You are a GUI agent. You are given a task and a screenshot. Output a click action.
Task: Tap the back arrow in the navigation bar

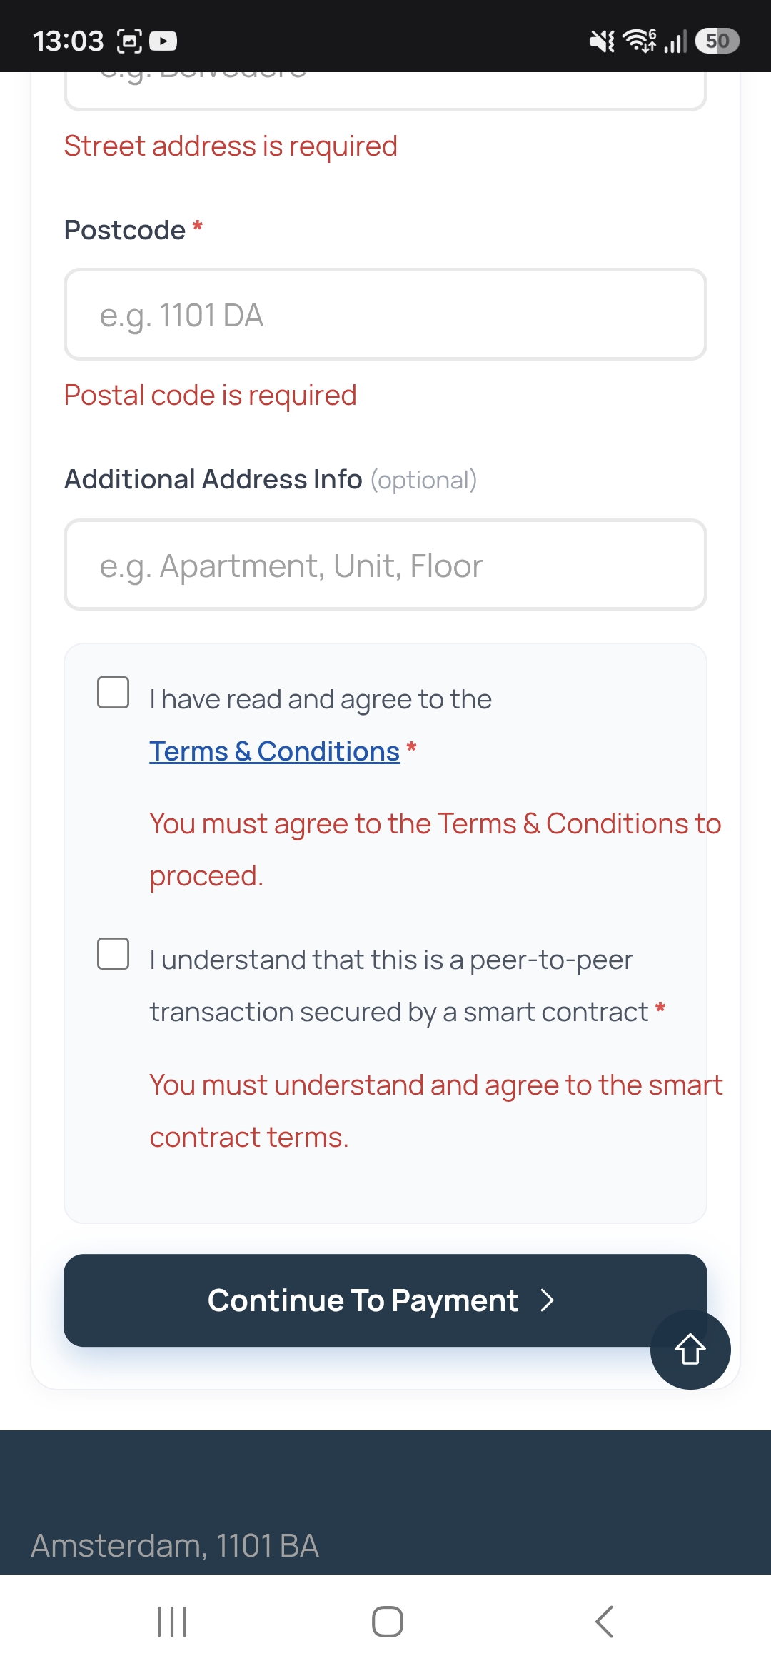point(604,1622)
